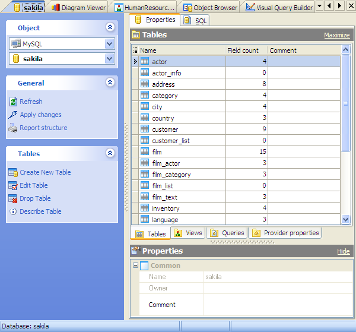Viewport: 356px width, 332px height.
Task: Click the Maximize link in Tables header
Action: click(x=336, y=35)
